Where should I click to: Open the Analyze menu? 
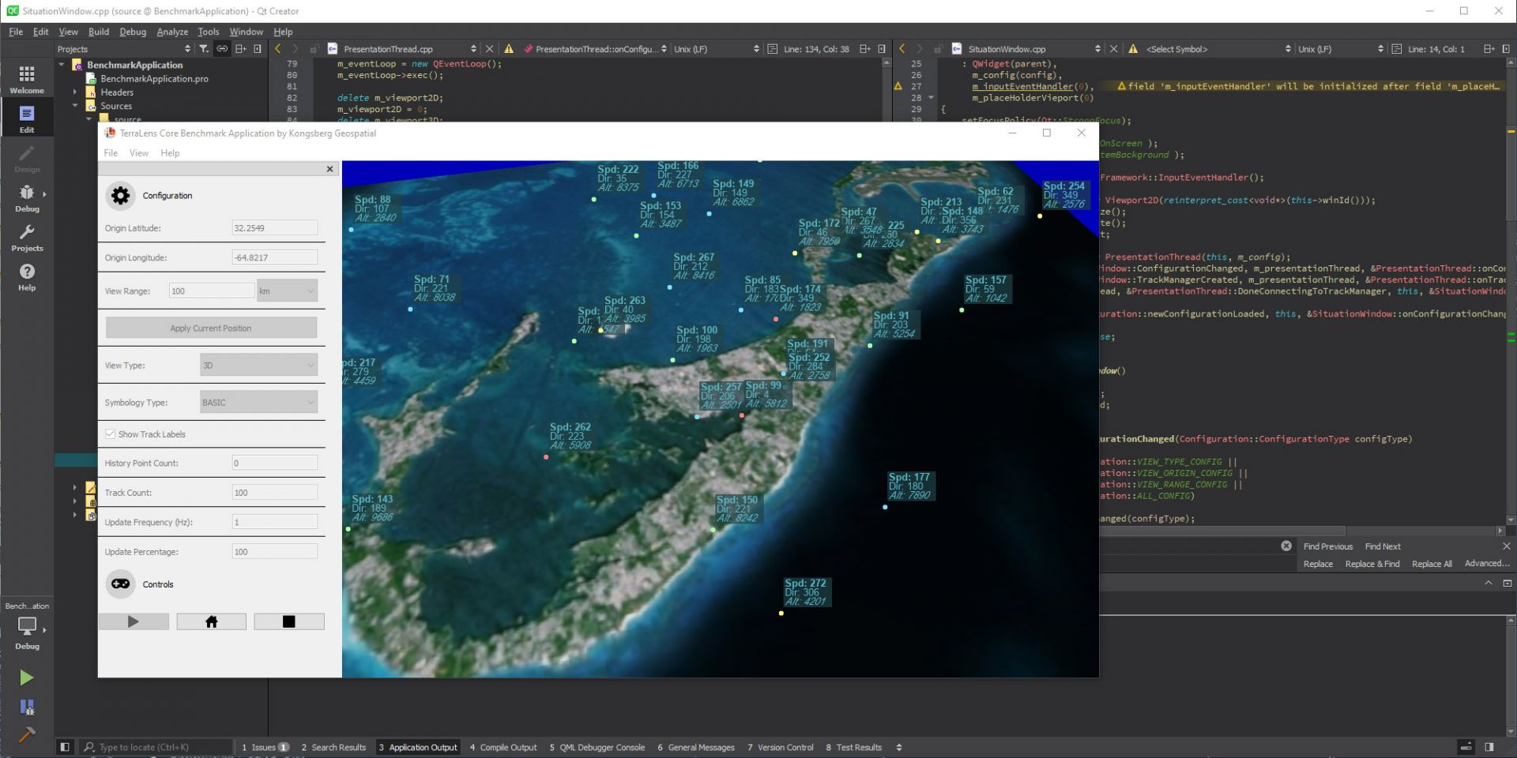pyautogui.click(x=172, y=32)
